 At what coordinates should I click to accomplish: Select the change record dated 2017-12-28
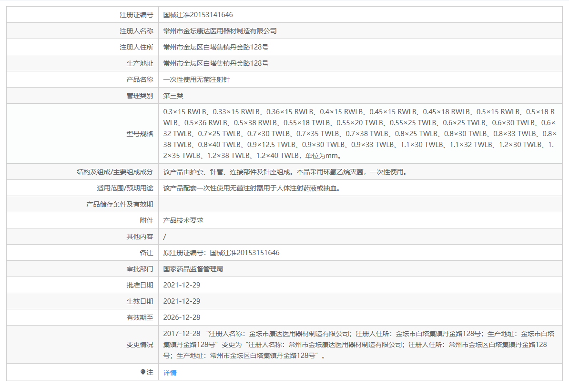click(x=358, y=345)
